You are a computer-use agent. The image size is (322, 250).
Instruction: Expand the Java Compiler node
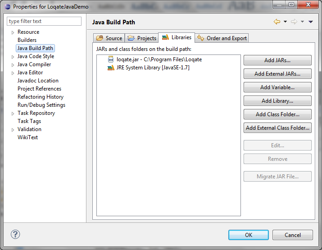(13, 65)
